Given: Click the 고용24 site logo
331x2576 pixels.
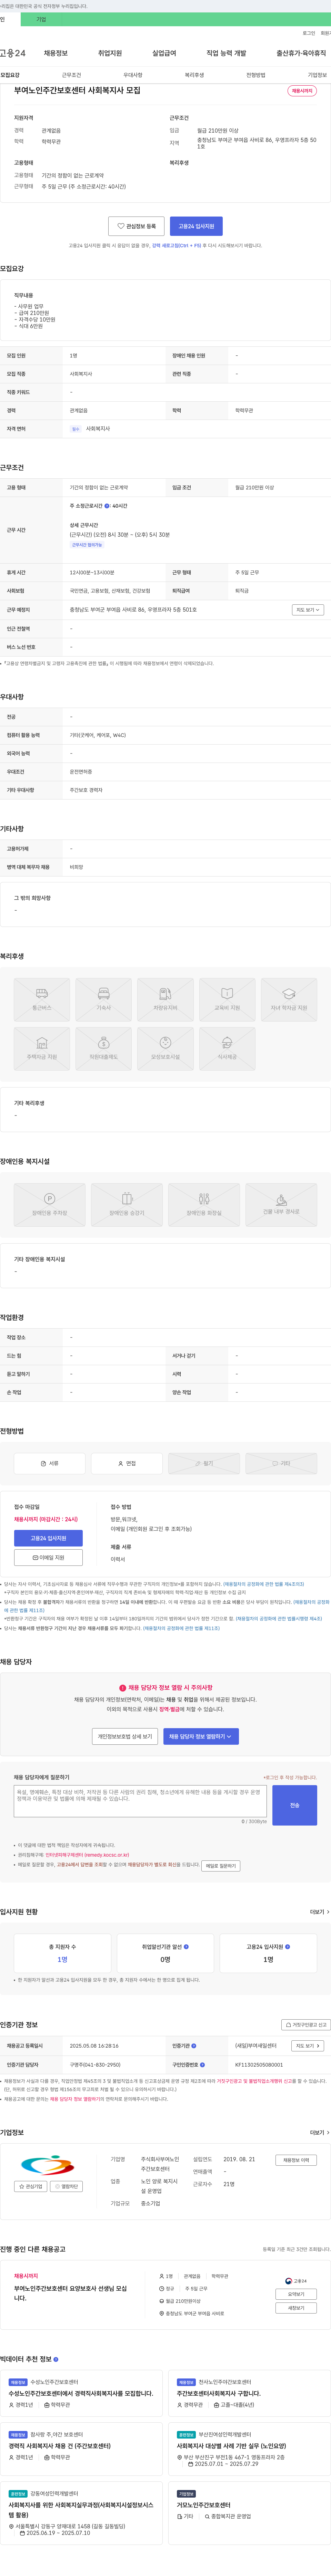Looking at the screenshot, I should click(13, 53).
